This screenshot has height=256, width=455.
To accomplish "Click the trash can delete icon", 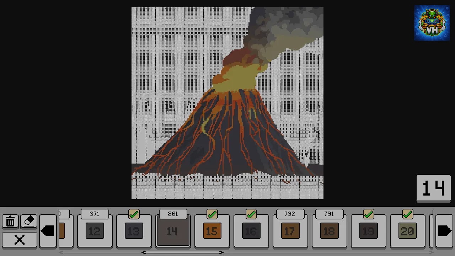I will pos(10,222).
